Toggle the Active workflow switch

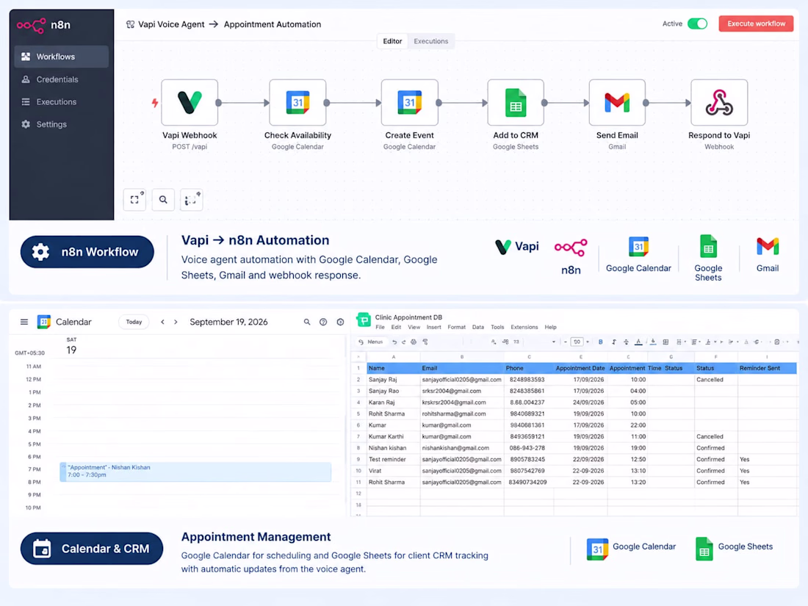click(698, 24)
